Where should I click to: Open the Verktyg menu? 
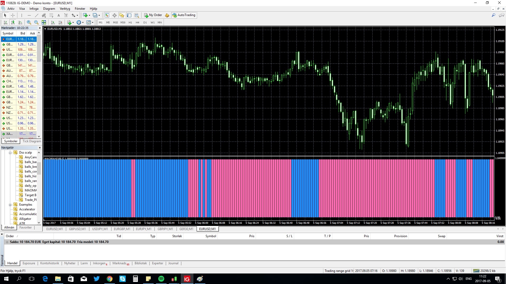point(65,9)
